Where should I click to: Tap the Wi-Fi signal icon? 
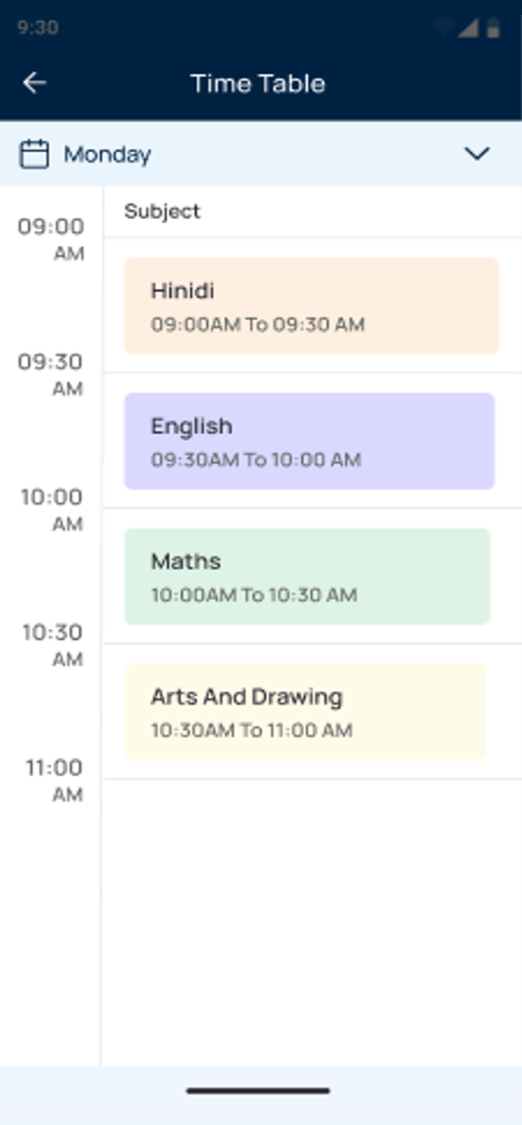coord(445,27)
